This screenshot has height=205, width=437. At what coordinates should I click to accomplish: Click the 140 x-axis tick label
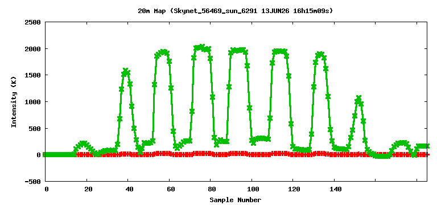tap(335, 190)
